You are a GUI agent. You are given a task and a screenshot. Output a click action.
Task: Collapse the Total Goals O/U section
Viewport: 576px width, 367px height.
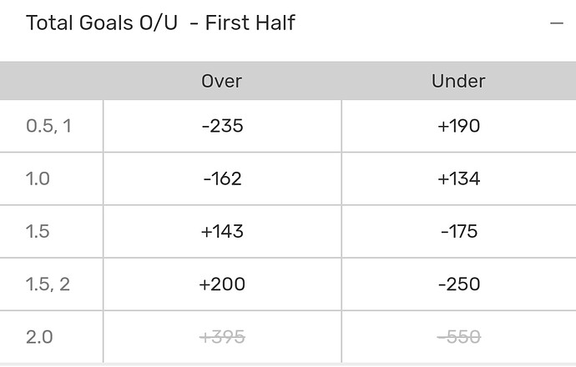pos(557,23)
